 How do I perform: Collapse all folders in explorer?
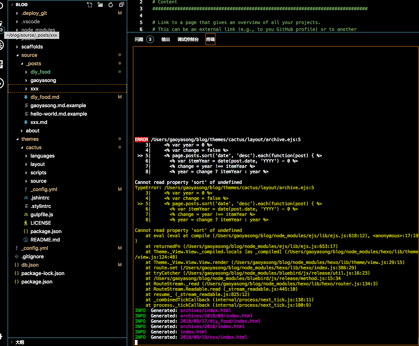[x=121, y=5]
